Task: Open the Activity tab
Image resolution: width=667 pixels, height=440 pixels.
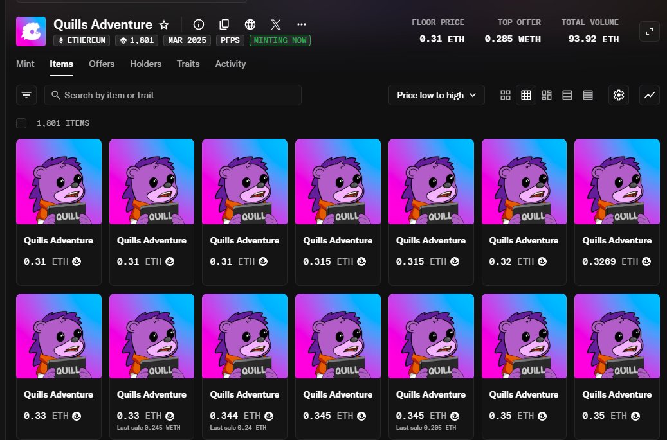Action: 230,64
